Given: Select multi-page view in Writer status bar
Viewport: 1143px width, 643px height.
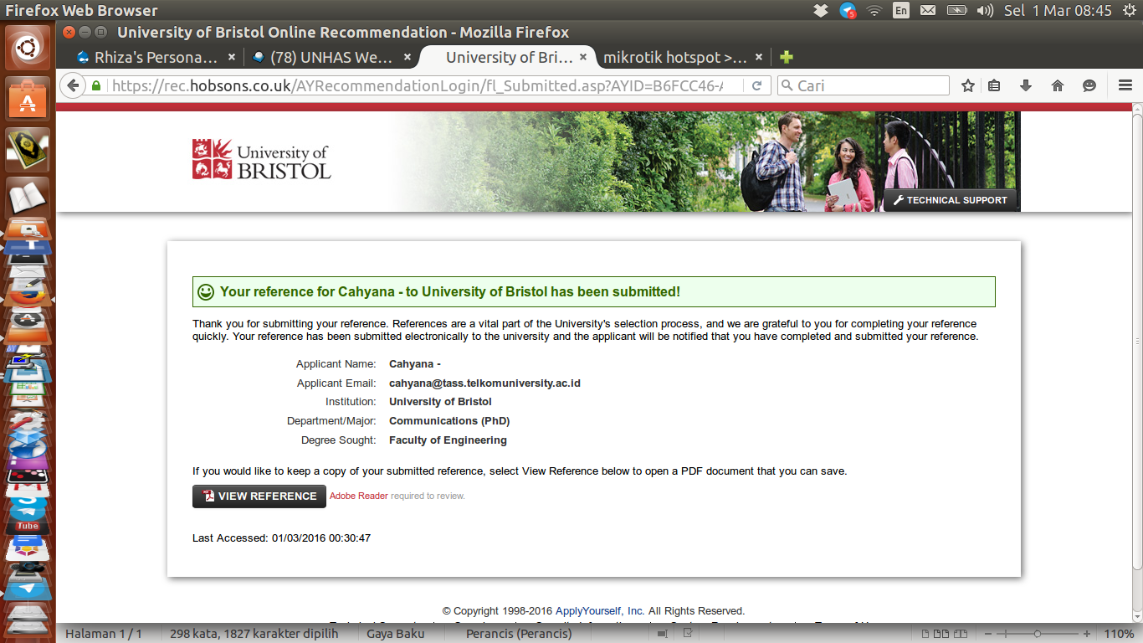Looking at the screenshot, I should click(x=941, y=634).
